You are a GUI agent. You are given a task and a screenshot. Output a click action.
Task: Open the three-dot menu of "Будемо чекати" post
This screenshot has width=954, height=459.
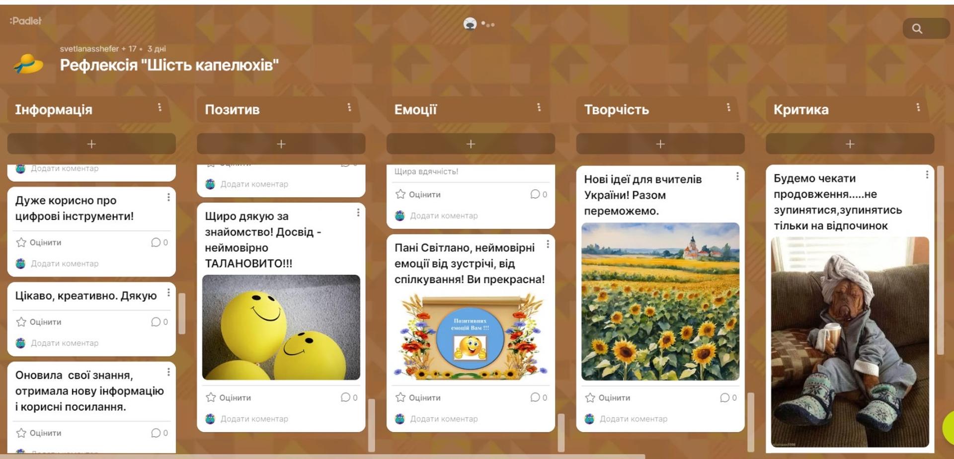[x=927, y=175]
